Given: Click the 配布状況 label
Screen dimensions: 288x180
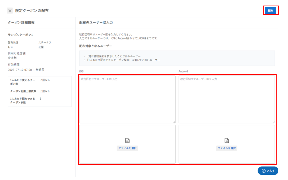Looking at the screenshot, I should 13,43.
